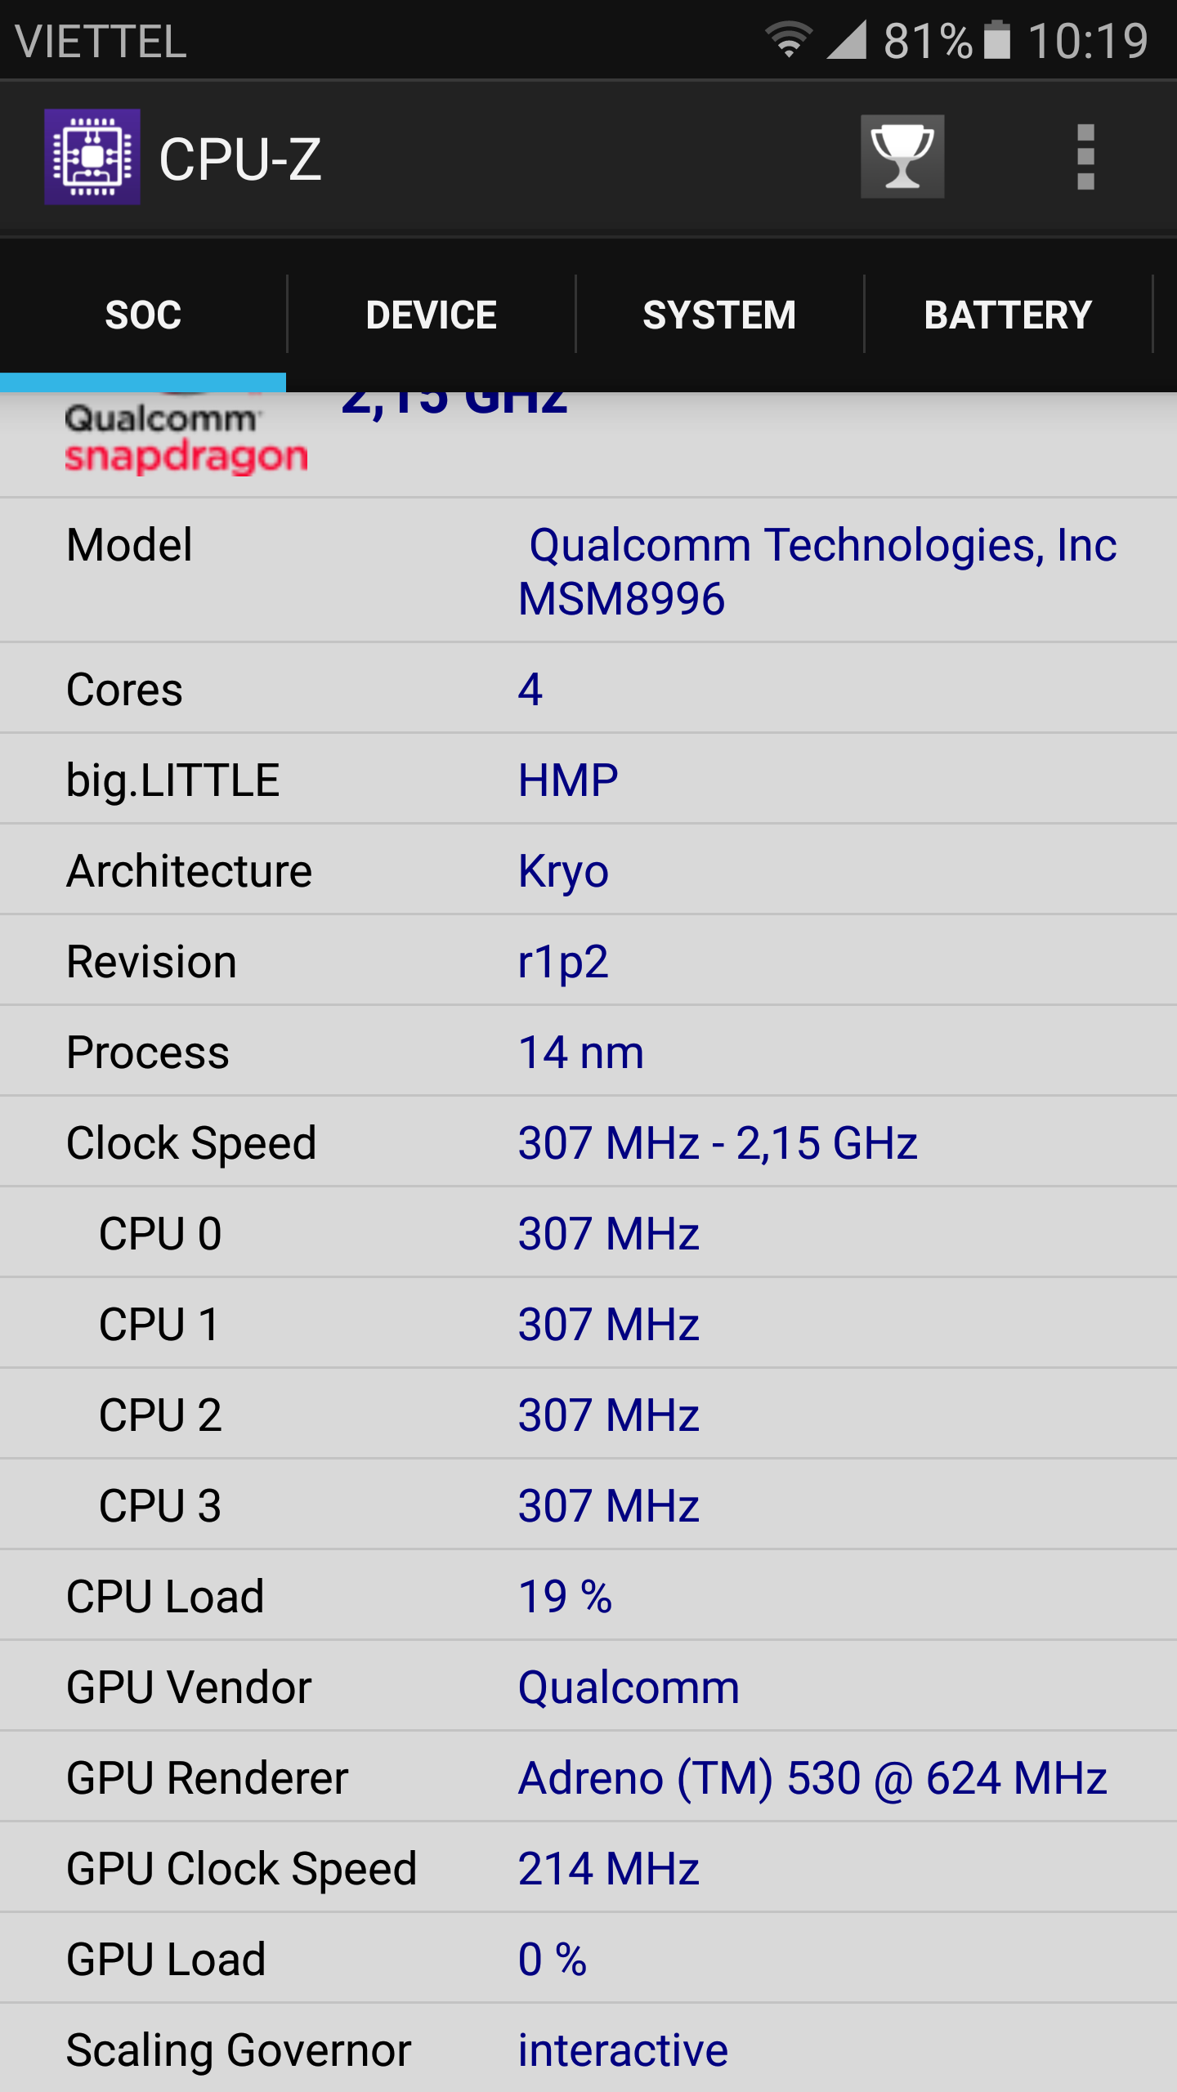Screen dimensions: 1177x2092
Task: Tap the Wi-Fi status icon
Action: (788, 39)
